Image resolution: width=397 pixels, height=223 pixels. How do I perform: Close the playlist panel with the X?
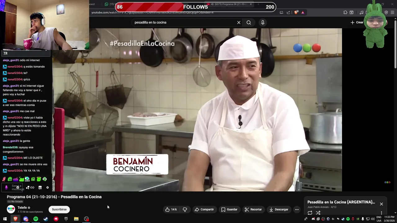(x=381, y=204)
